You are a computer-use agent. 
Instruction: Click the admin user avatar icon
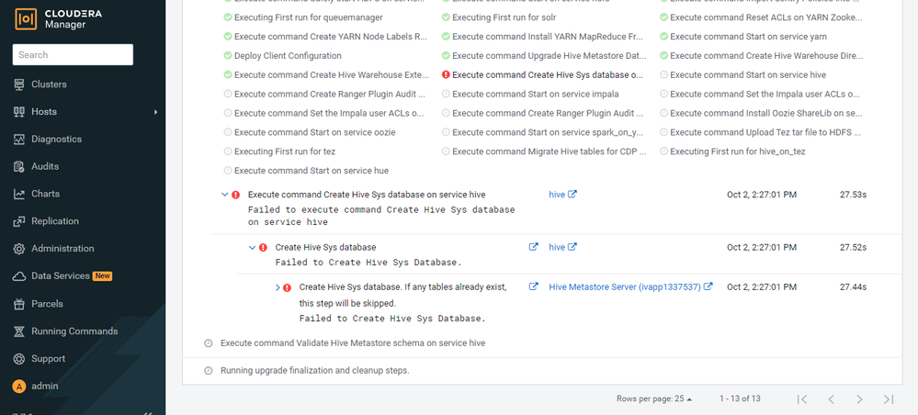point(19,387)
